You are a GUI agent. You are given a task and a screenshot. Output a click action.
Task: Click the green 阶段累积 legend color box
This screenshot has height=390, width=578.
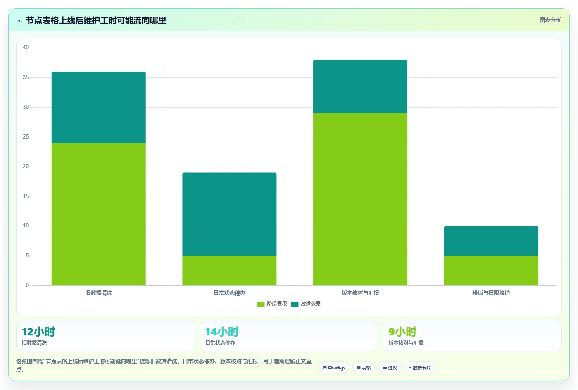tap(261, 304)
